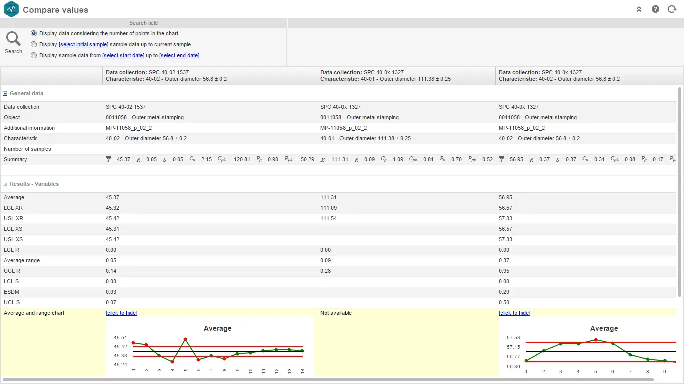Enable 'Display sample data up to current sample' option
Viewport: 684px width, 384px height.
(33, 44)
